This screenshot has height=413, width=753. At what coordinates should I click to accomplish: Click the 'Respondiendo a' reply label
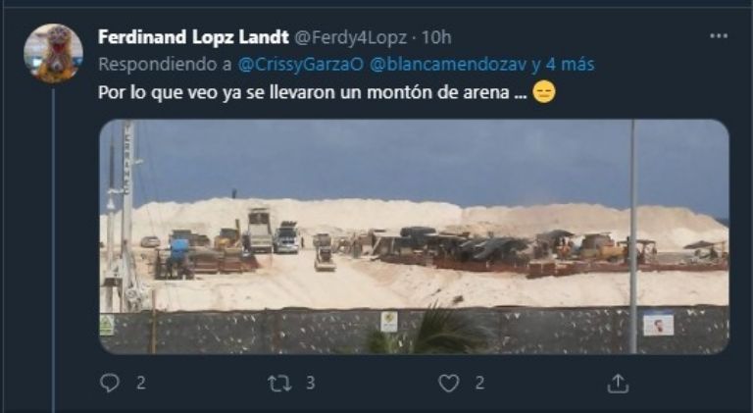[x=165, y=65]
